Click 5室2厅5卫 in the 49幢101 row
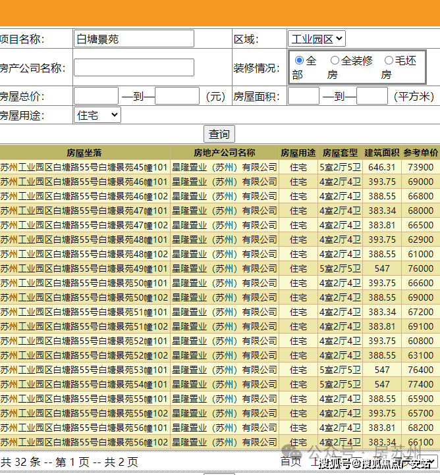The height and width of the screenshot is (475, 440). (340, 268)
